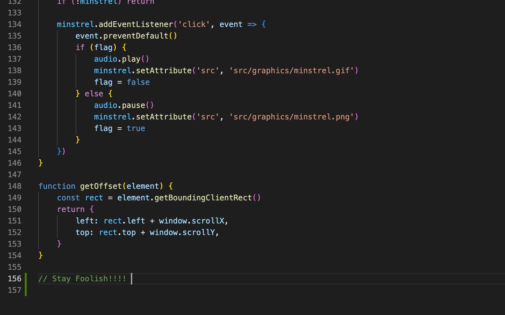505x315 pixels.
Task: Click line number 134 in the gutter
Action: click(x=14, y=24)
